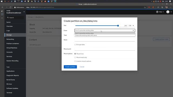This screenshot has height=97, width=173.
Task: Click Create partition table button behind dialog
Action: [x=161, y=39]
